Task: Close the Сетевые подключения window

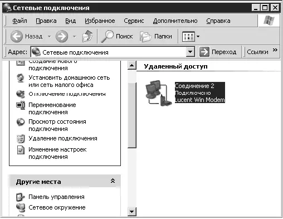Action: point(275,8)
